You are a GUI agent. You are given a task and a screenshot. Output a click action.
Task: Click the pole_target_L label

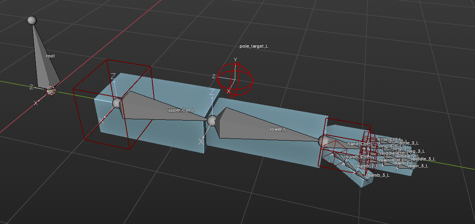(254, 46)
